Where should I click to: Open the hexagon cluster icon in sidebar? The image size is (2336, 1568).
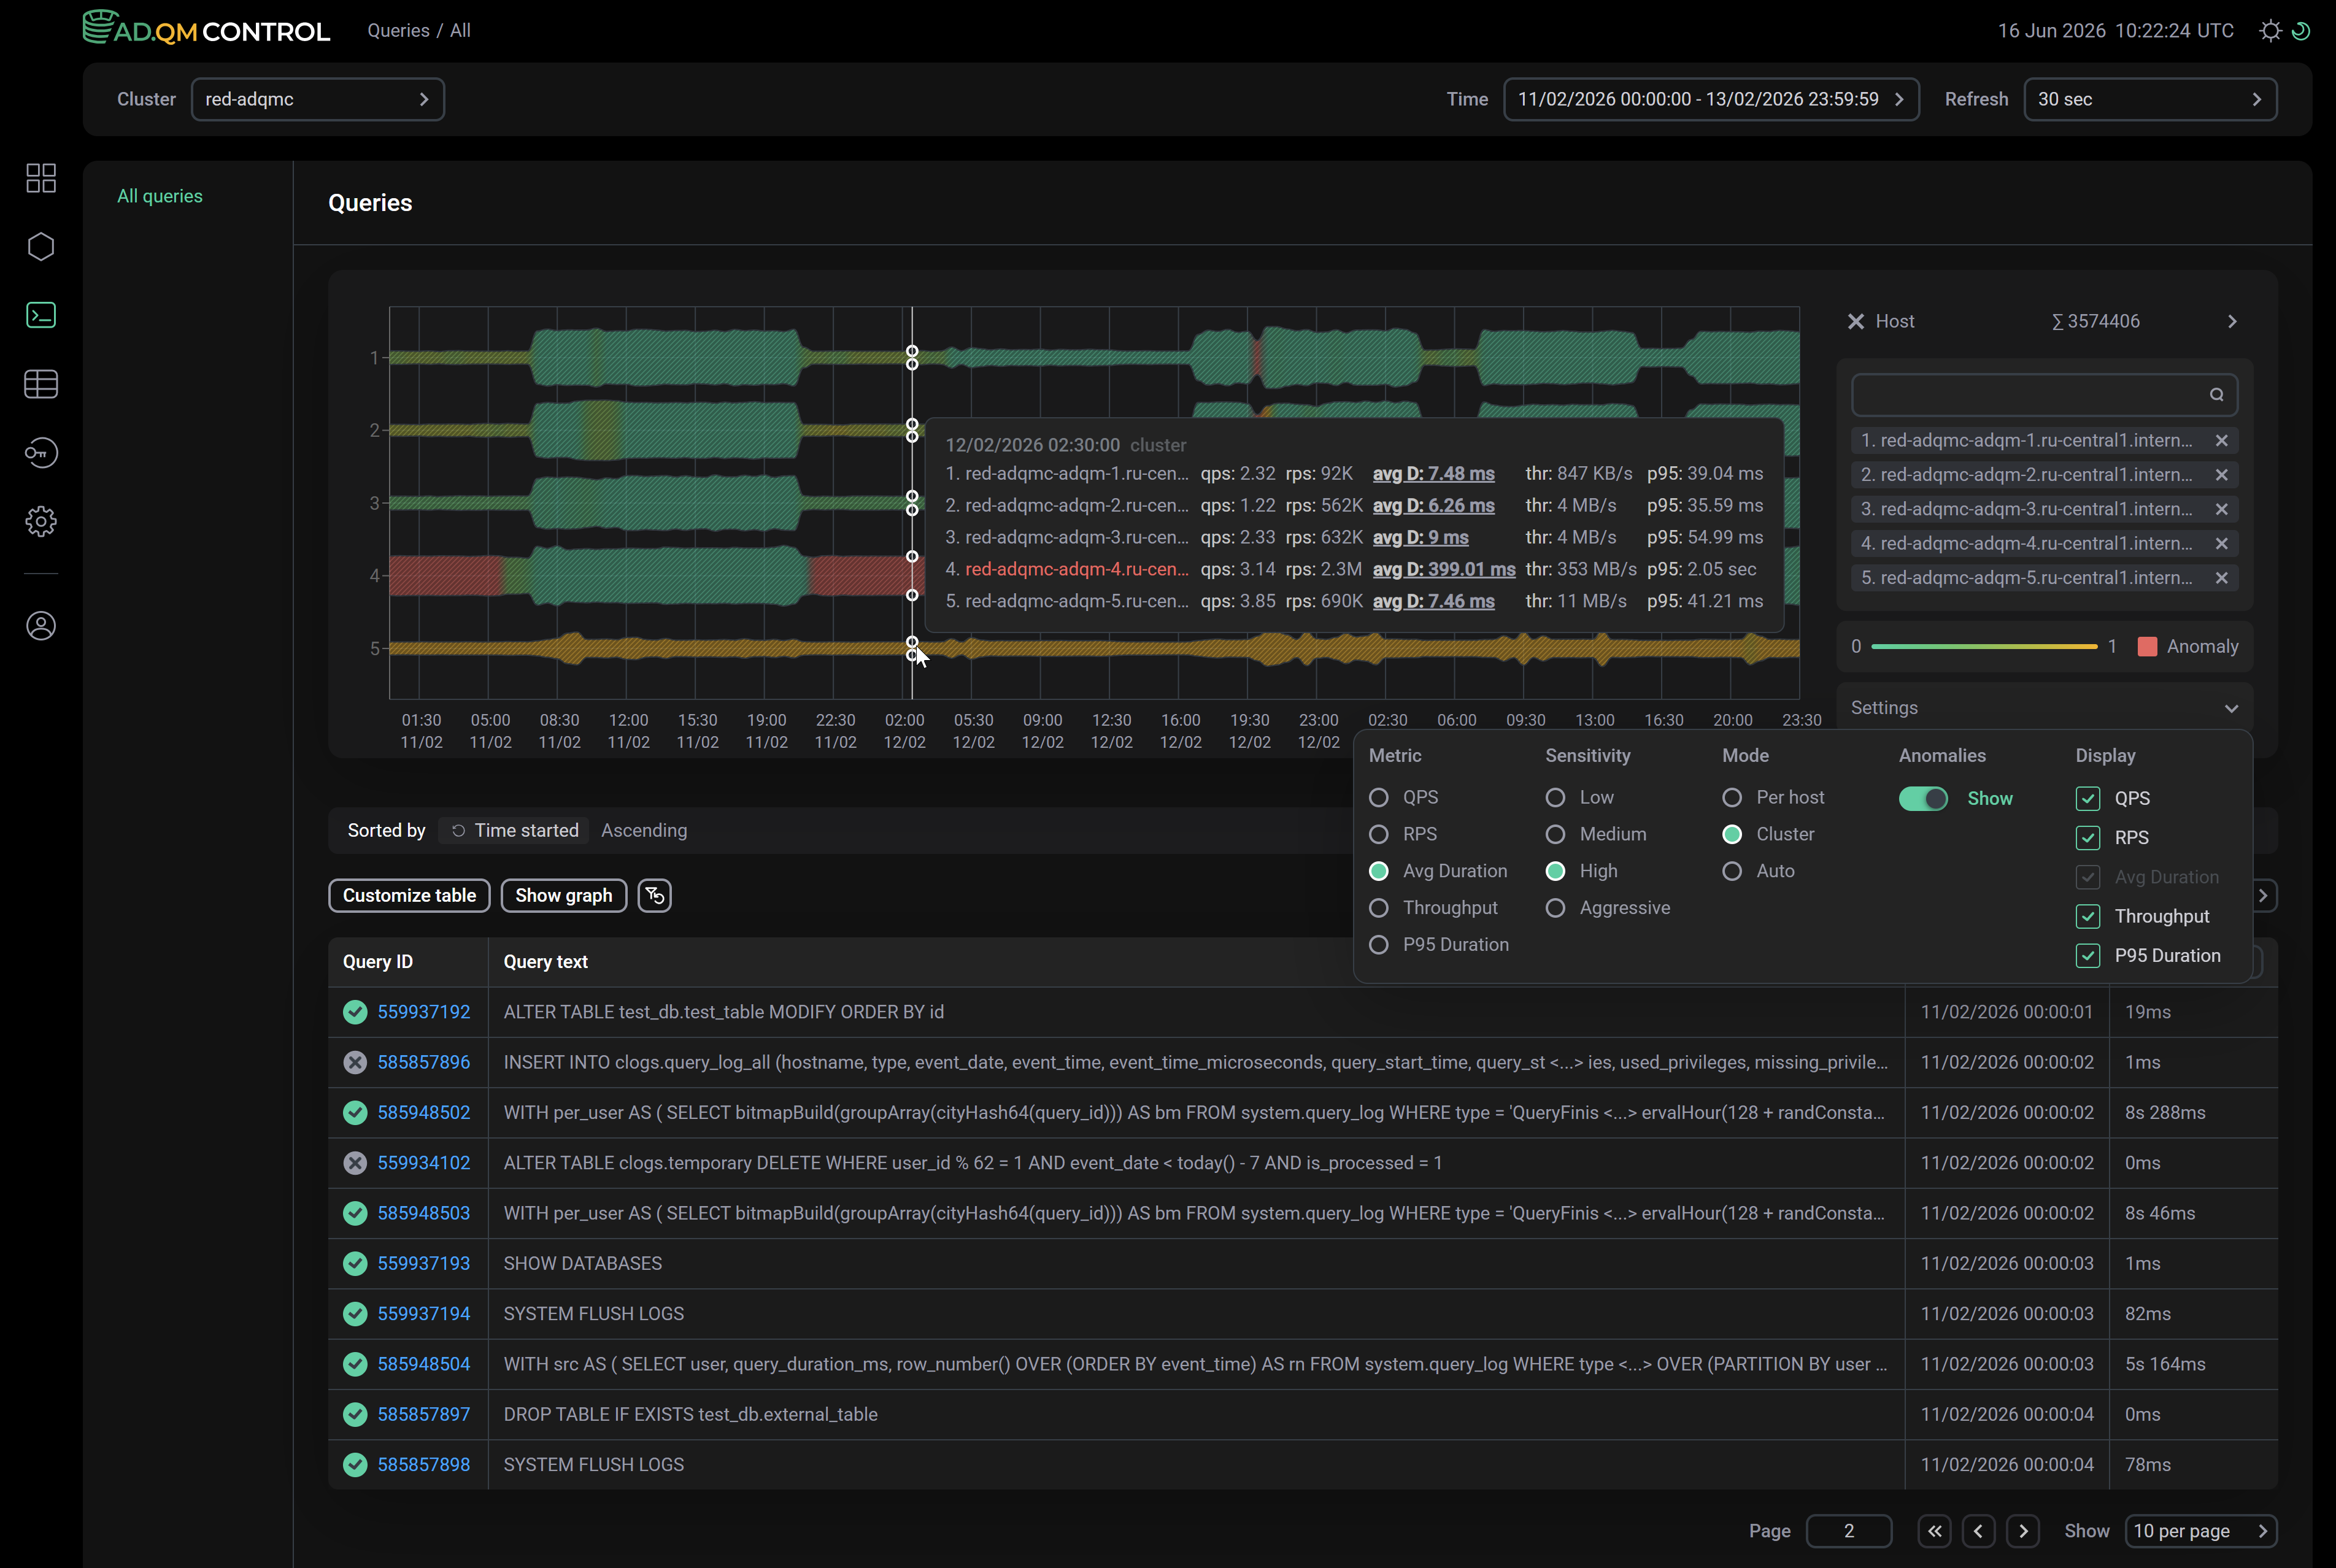point(41,247)
